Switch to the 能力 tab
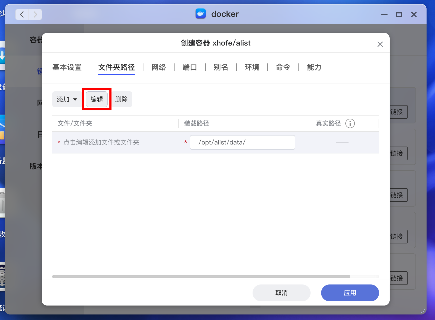This screenshot has height=320, width=435. tap(314, 67)
